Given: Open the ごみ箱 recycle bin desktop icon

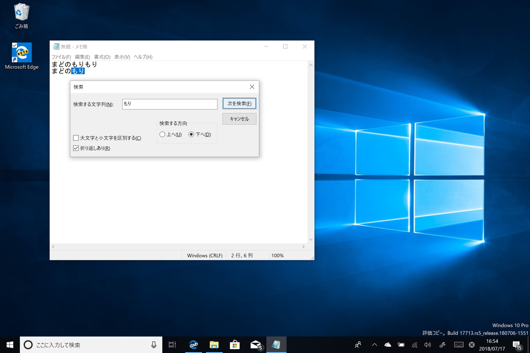Looking at the screenshot, I should coord(22,17).
